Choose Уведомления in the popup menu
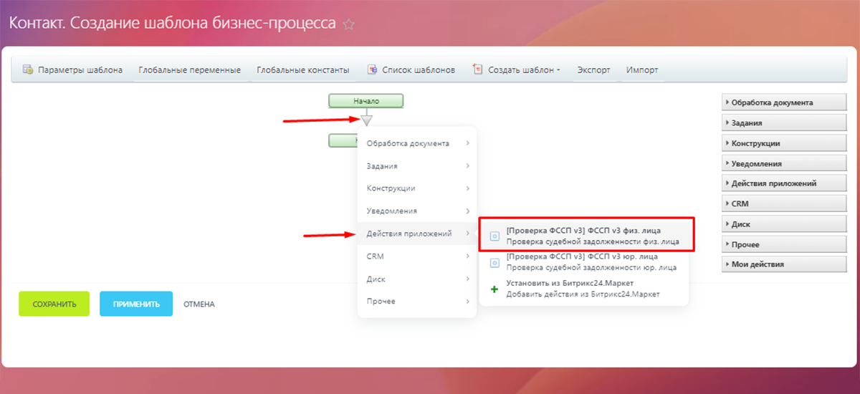The height and width of the screenshot is (394, 860). [x=416, y=211]
